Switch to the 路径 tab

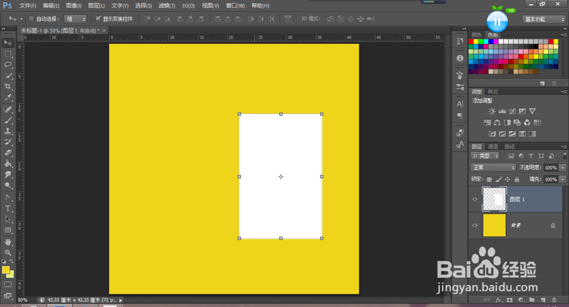[509, 146]
